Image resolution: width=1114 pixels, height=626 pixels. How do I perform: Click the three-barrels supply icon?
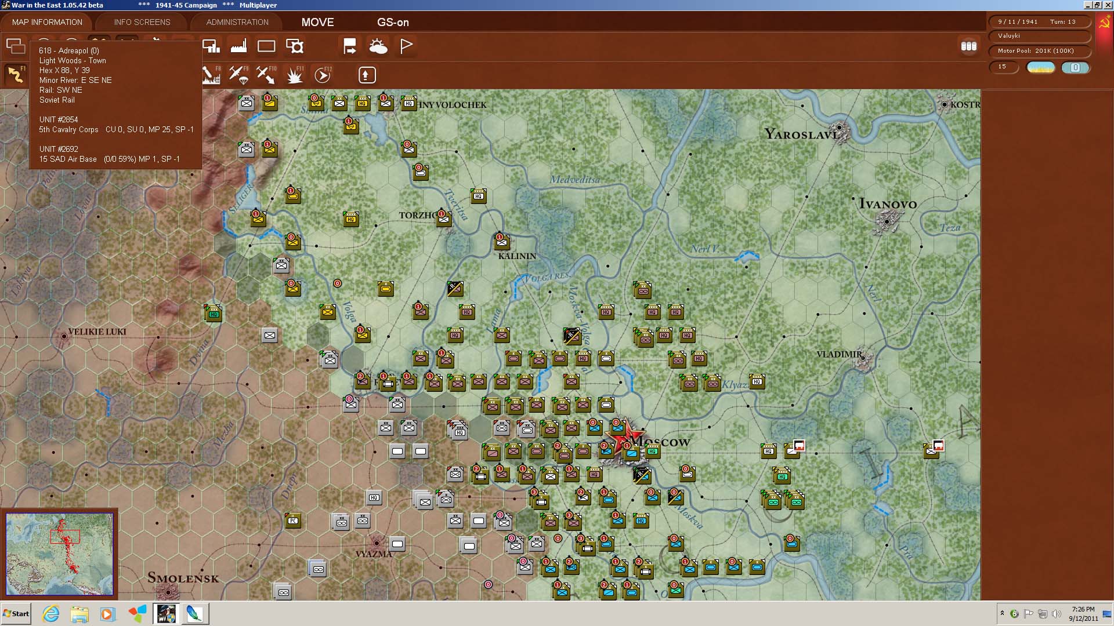[969, 46]
